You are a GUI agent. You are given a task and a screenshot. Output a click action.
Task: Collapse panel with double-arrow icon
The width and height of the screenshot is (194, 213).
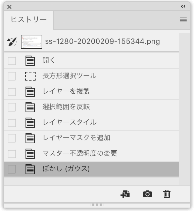coord(183,6)
